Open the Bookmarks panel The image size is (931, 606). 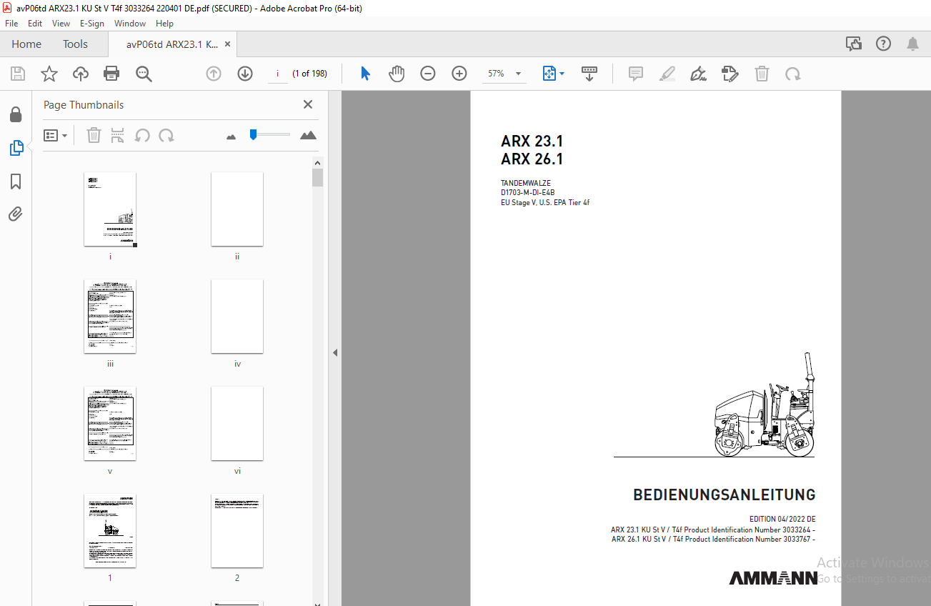[16, 182]
